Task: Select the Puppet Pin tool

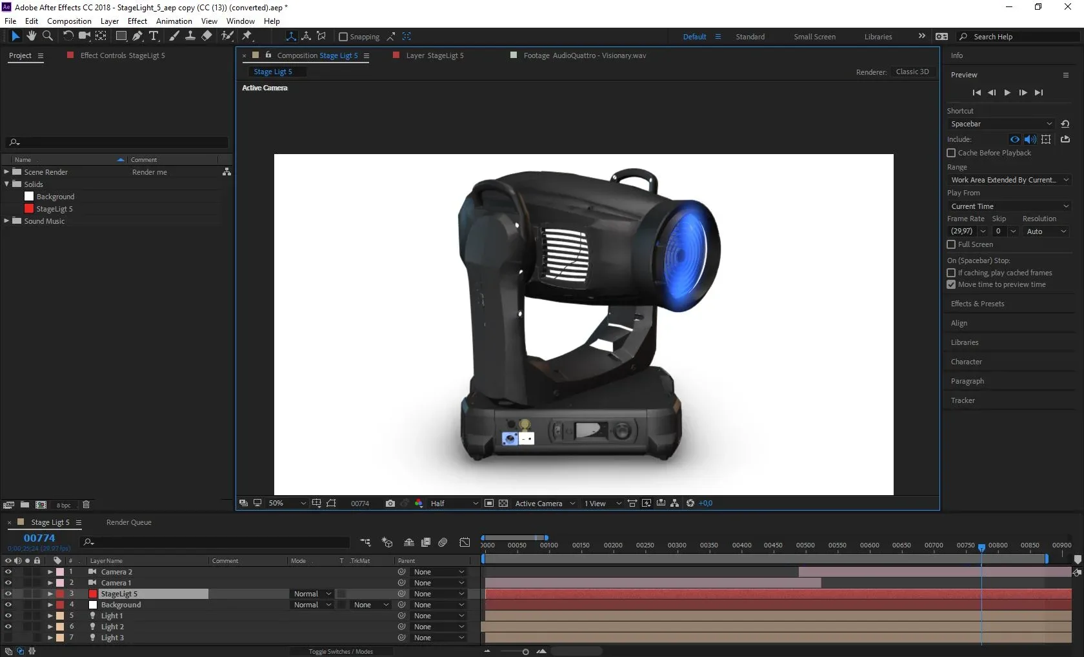Action: click(247, 36)
